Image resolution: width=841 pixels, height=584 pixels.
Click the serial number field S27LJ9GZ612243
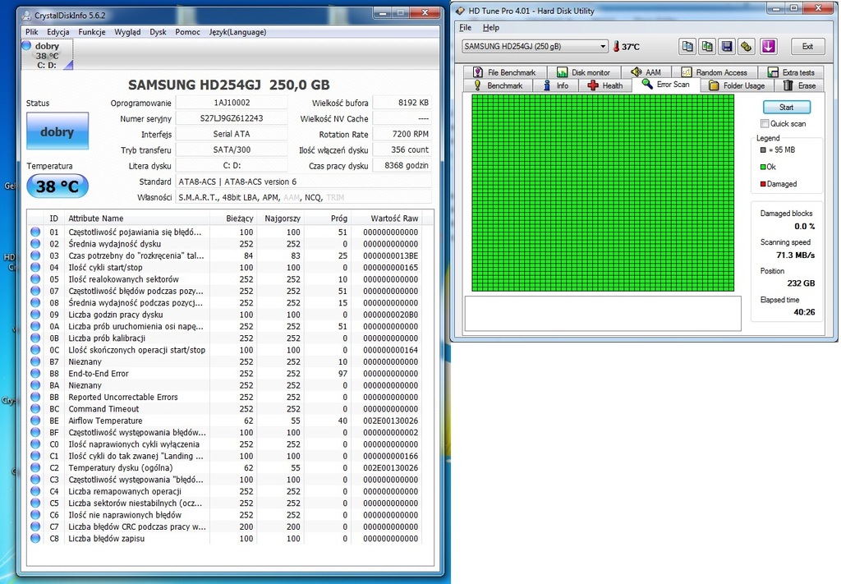click(232, 118)
